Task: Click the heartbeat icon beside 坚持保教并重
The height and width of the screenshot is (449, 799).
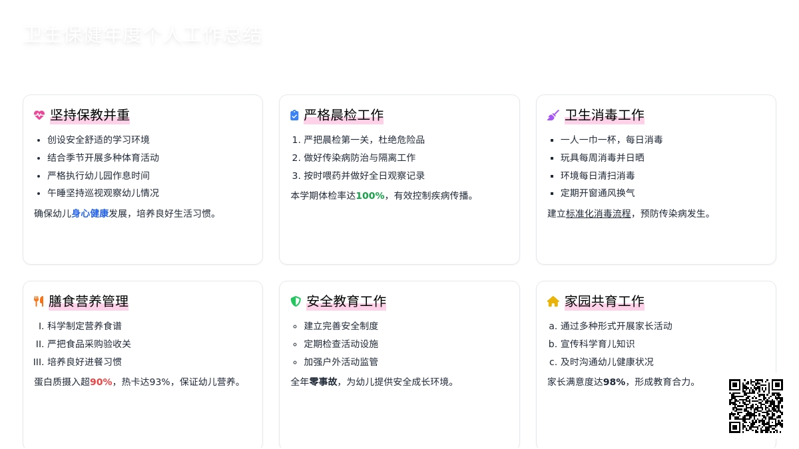Action: 39,115
